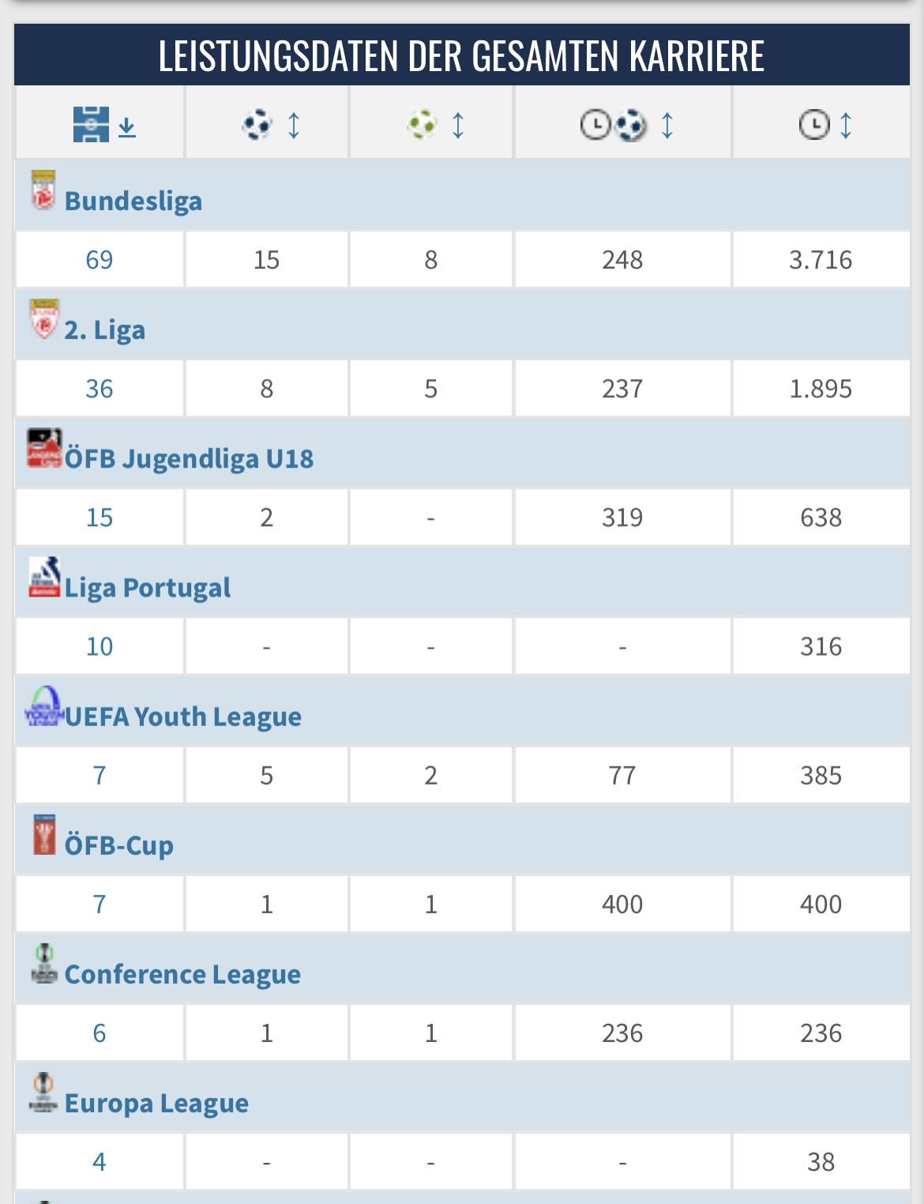Open the Bundesliga competition link
The height and width of the screenshot is (1204, 924).
click(x=133, y=201)
